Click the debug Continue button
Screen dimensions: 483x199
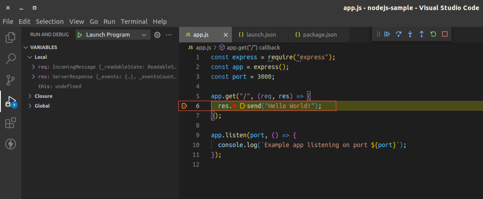(387, 34)
